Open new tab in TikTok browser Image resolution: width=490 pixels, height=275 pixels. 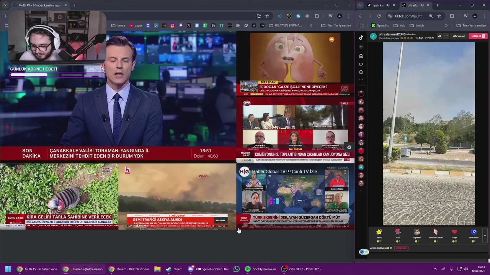click(437, 5)
